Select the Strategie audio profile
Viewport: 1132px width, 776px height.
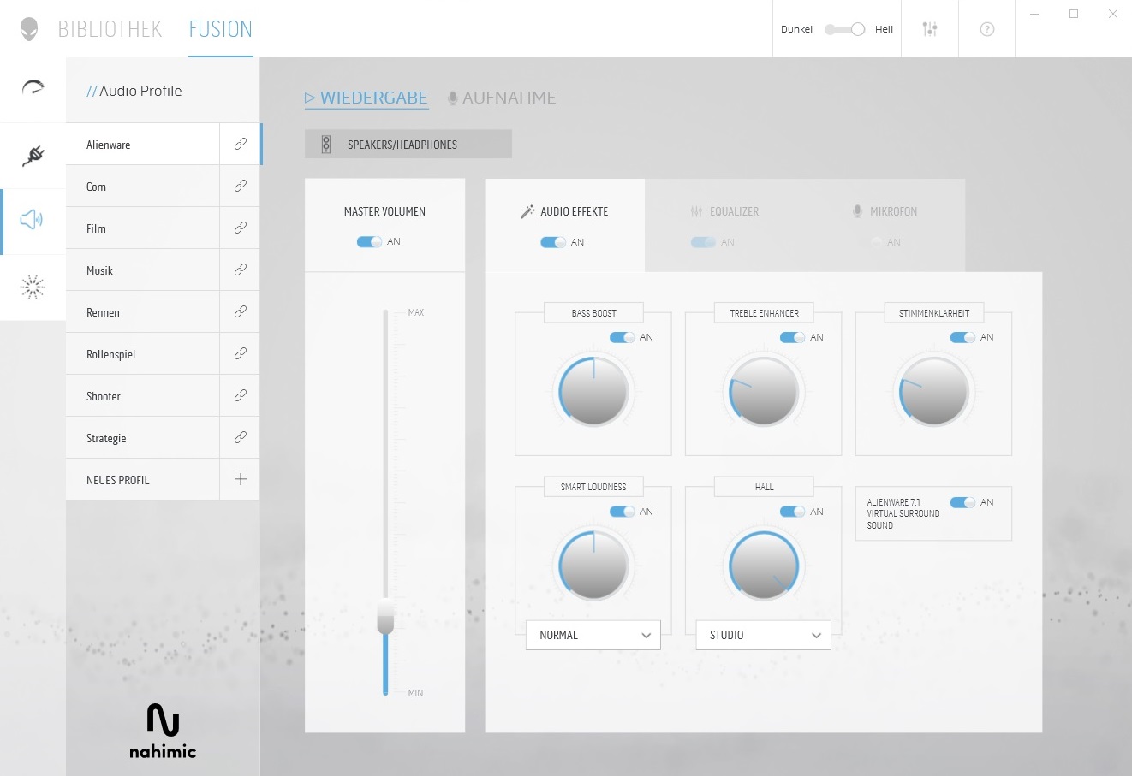tap(142, 437)
